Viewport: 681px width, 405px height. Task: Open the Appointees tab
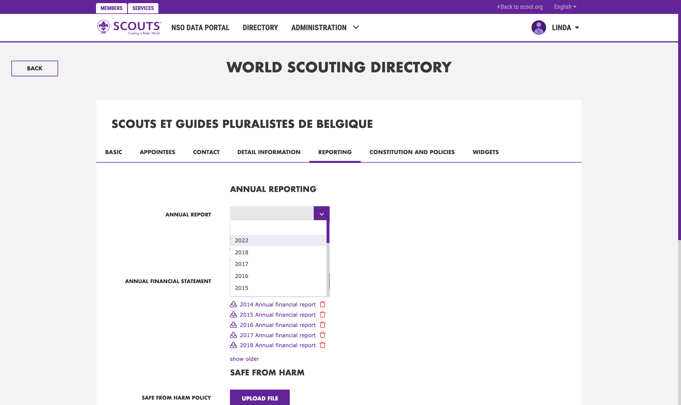point(157,152)
